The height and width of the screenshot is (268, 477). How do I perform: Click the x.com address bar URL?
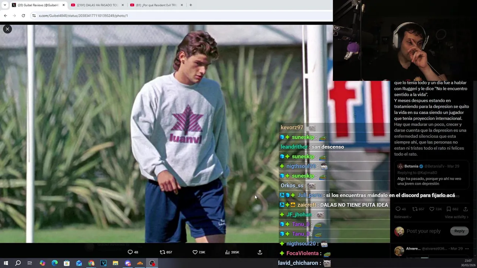click(83, 16)
